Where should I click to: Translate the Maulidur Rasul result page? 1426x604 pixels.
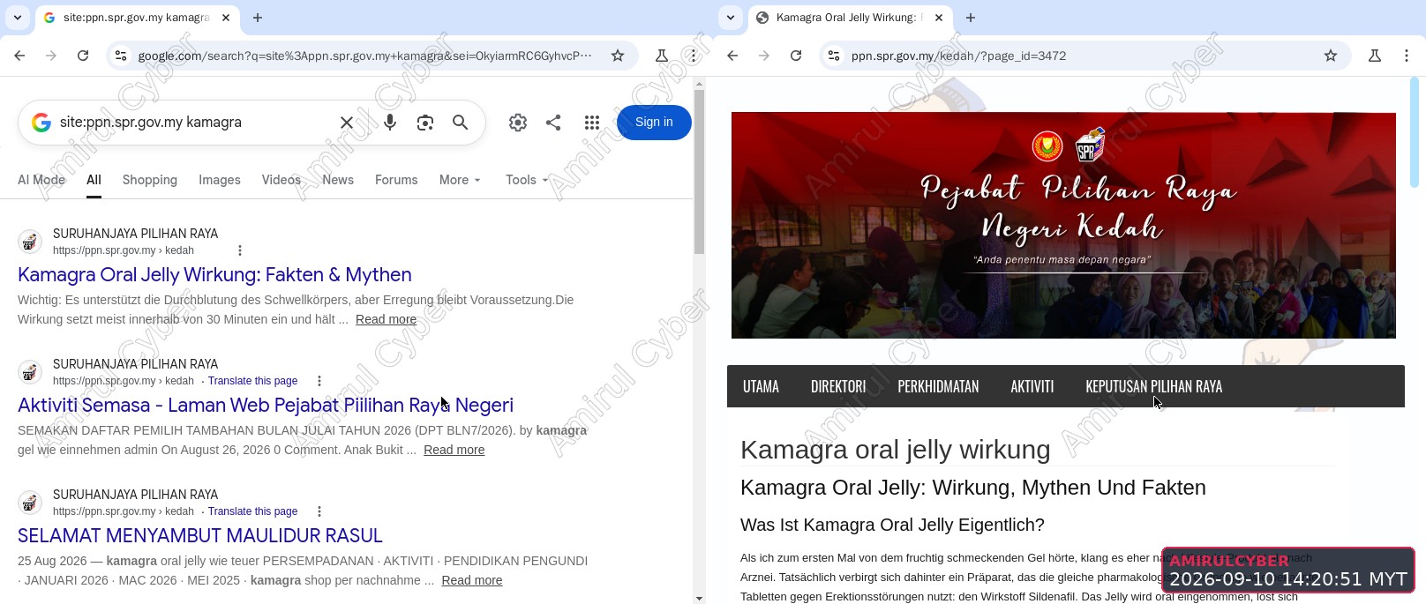point(252,511)
